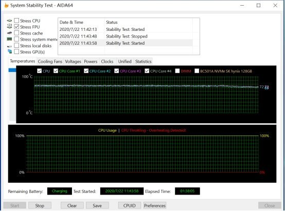Enable the DIMM temperature checkbox
Viewport: 285px width, 211px height.
pos(177,71)
